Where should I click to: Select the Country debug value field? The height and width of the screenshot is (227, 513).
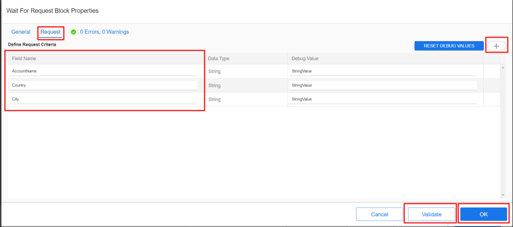383,85
